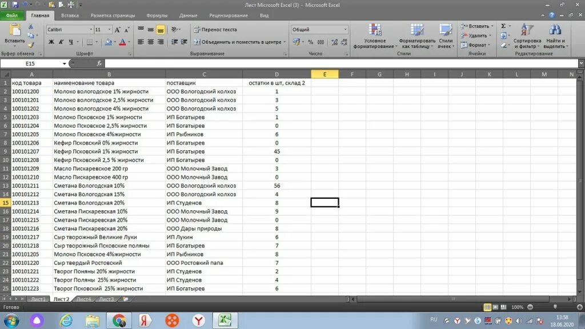This screenshot has width=585, height=329.
Task: Toggle italic К formatting
Action: coord(61,42)
